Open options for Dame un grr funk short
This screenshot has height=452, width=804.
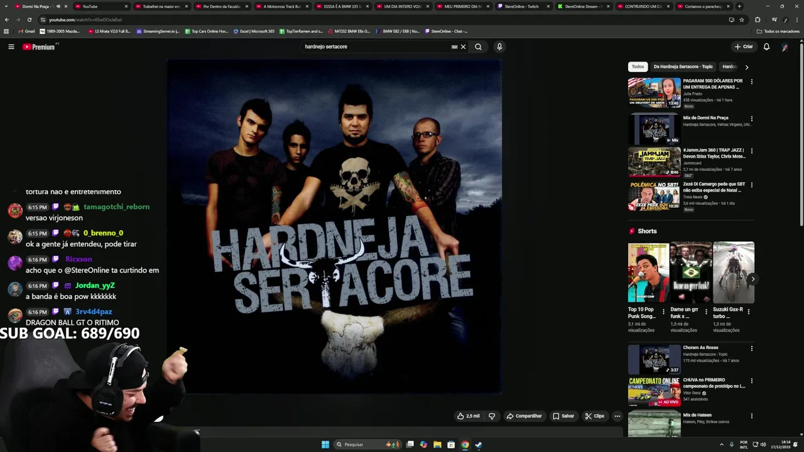(706, 311)
